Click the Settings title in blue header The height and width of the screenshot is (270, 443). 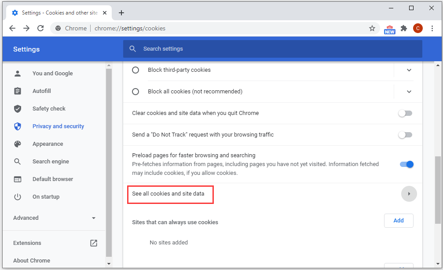(x=26, y=49)
